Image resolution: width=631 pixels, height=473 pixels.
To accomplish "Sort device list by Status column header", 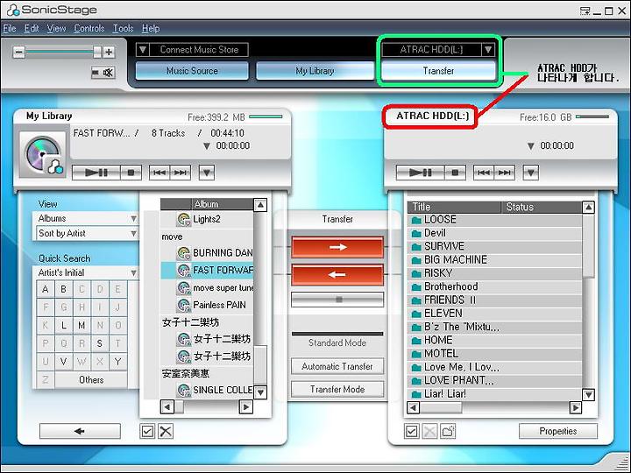I will pyautogui.click(x=542, y=207).
